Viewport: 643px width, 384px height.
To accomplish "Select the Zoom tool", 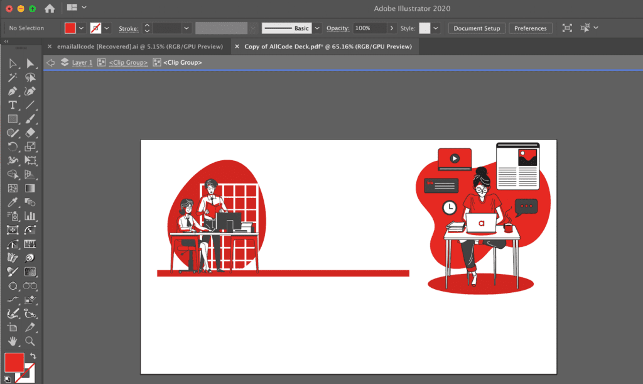I will (x=30, y=341).
